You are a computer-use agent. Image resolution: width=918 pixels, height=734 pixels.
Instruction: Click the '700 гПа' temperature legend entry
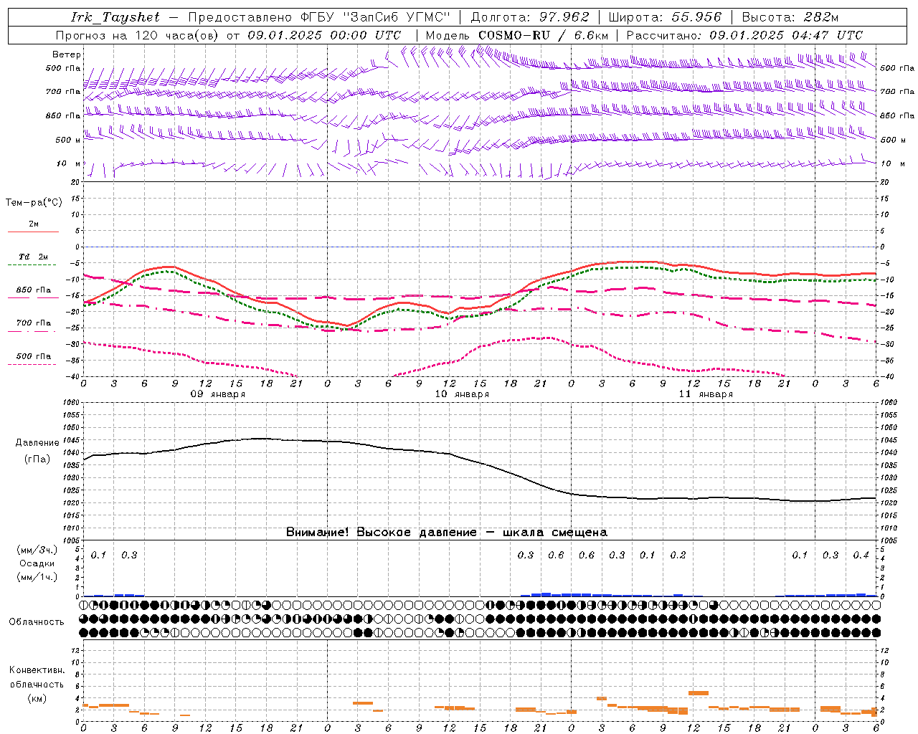coord(34,323)
